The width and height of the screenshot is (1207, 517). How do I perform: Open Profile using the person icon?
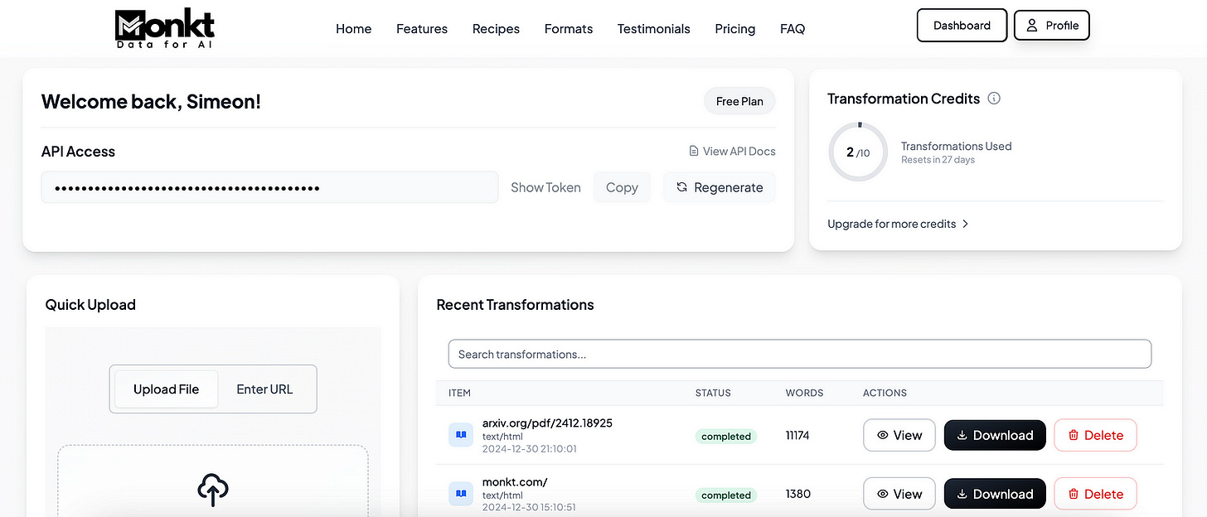(x=1030, y=25)
